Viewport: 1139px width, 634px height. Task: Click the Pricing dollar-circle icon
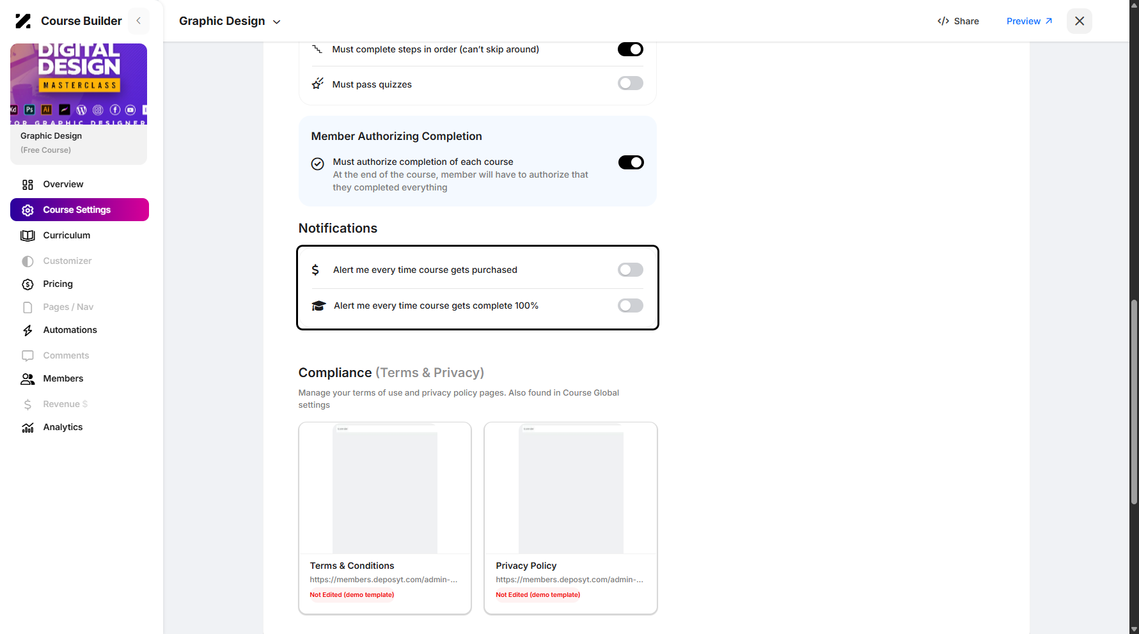click(27, 284)
